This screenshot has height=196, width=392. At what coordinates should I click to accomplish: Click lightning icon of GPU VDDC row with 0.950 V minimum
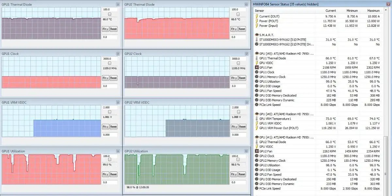coord(257,147)
